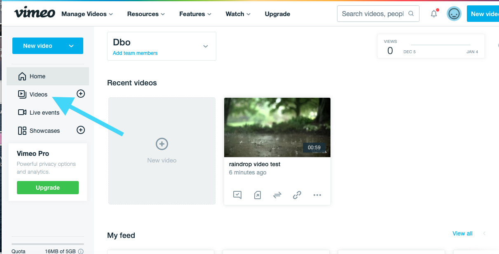Viewport: 499px width, 254px height.
Task: Click the review comment icon under raindrop video
Action: click(x=237, y=195)
